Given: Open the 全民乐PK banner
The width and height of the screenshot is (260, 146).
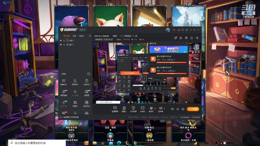Looking at the screenshot, I should coord(169,49).
